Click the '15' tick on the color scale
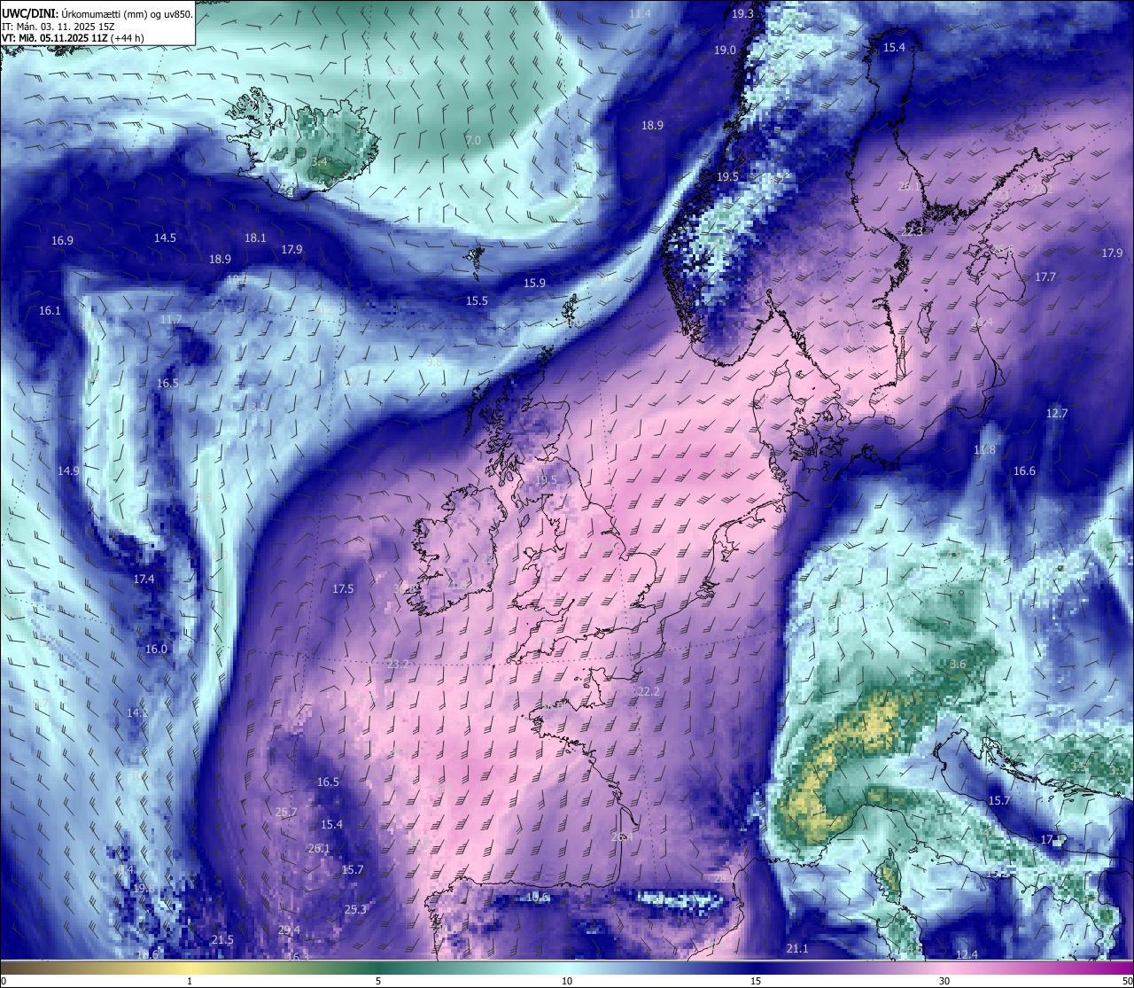1134x988 pixels. (756, 981)
